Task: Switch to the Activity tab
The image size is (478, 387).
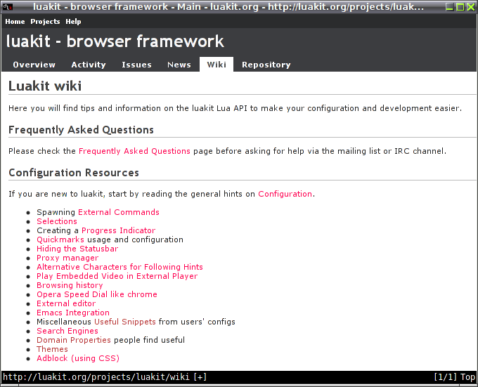Action: click(89, 65)
